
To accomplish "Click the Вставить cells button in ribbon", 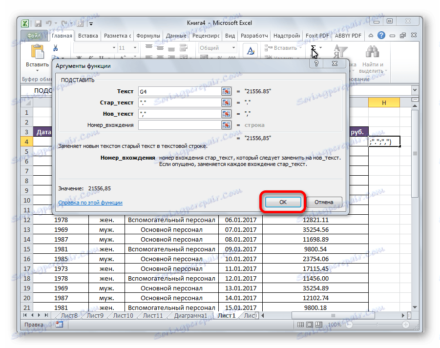I will point(283,48).
